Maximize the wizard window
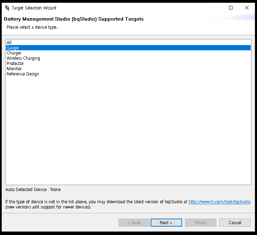Screen dimensions: 257x235 click(231, 8)
